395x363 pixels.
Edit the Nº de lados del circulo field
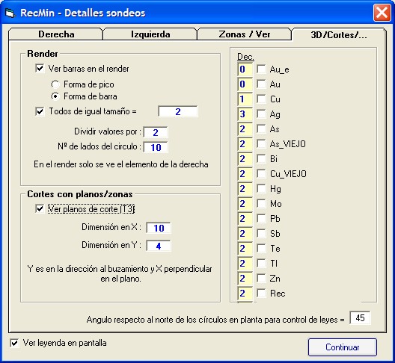click(x=156, y=147)
